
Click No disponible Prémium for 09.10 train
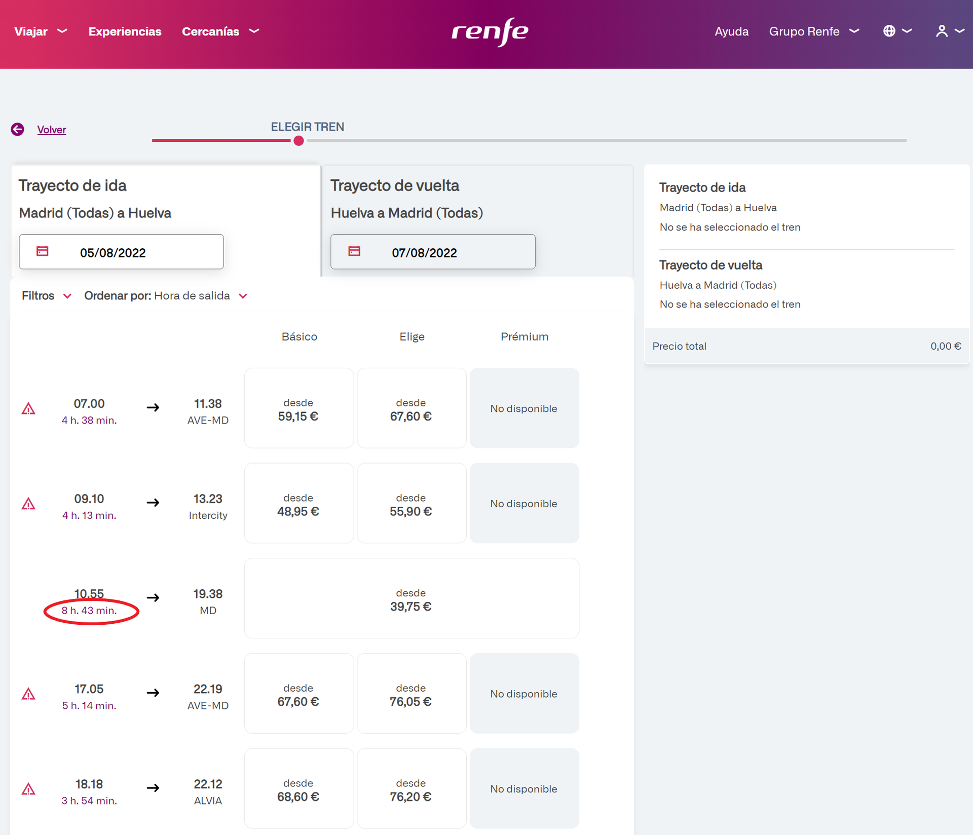tap(525, 503)
